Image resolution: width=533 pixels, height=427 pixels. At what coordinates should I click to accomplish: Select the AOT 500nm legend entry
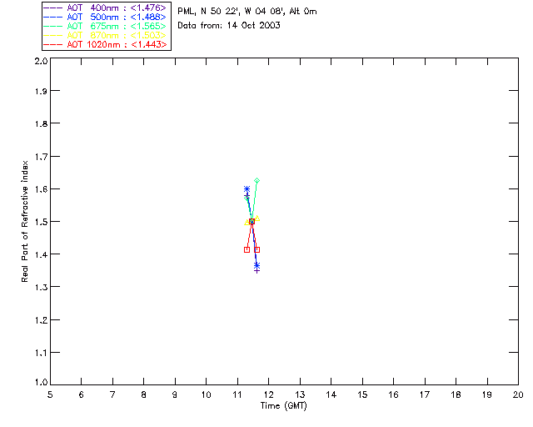coord(105,17)
